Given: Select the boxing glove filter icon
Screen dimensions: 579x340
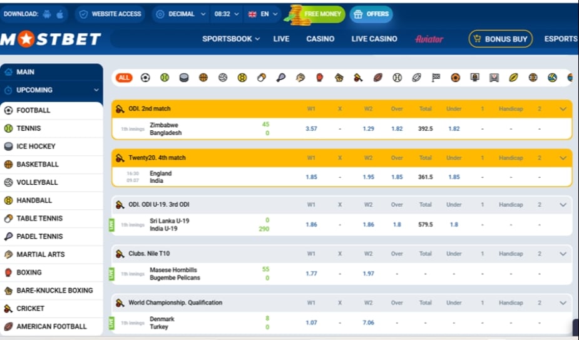Looking at the screenshot, I should coord(320,78).
